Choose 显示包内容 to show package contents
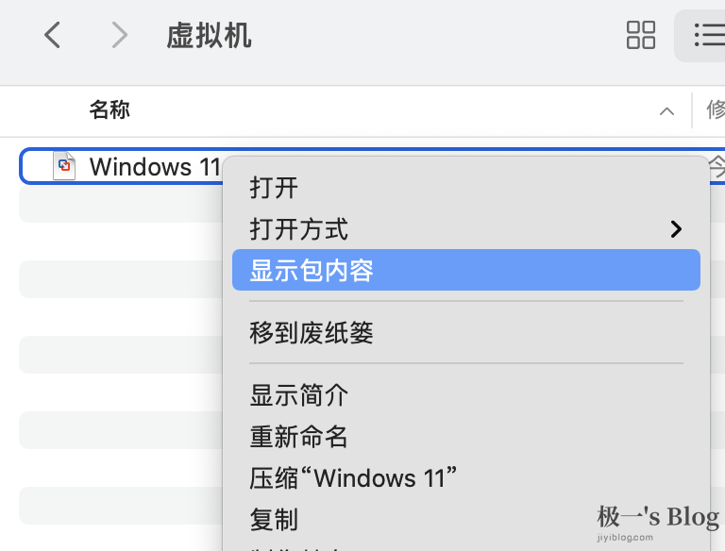This screenshot has width=725, height=551. pyautogui.click(x=466, y=270)
